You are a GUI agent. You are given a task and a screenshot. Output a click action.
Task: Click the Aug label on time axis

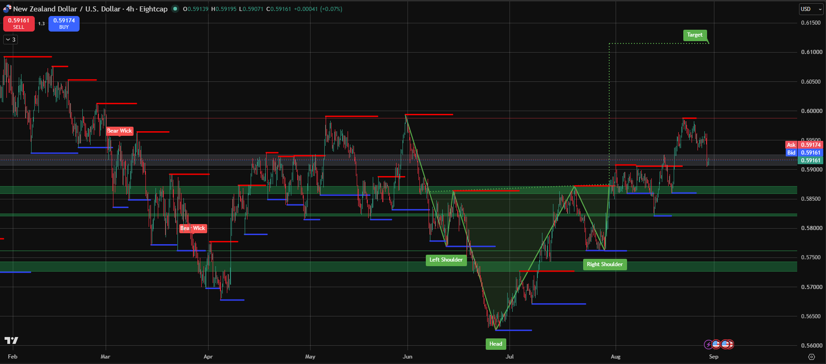click(x=616, y=357)
